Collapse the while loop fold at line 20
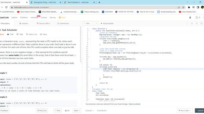Viewport: 204px width, 114px height. (89, 67)
